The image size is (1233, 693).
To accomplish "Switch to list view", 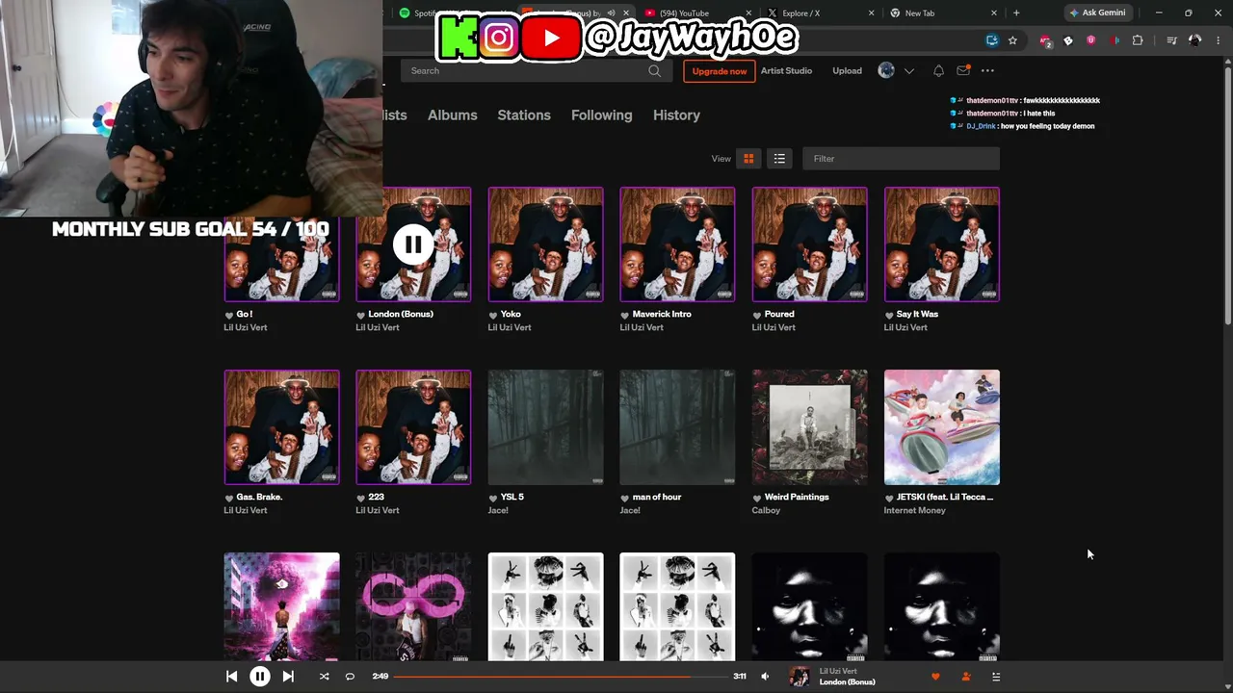I will click(779, 159).
